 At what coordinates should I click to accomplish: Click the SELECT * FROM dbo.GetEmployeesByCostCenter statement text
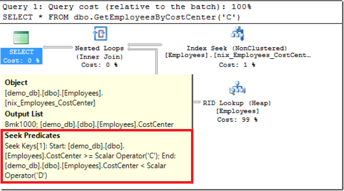coord(121,17)
